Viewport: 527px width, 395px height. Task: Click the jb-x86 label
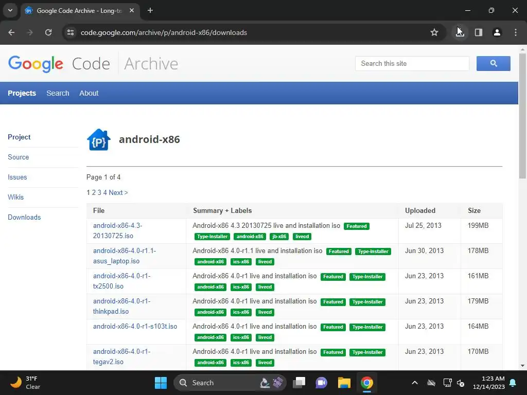(x=279, y=237)
